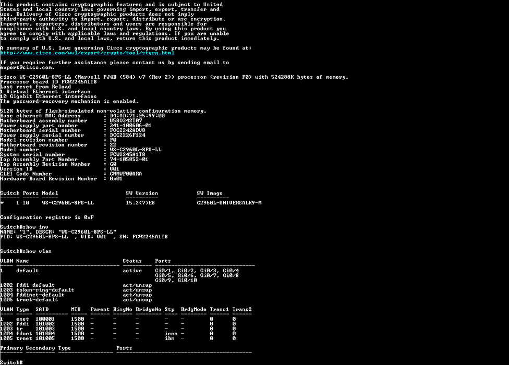Image resolution: width=509 pixels, height=365 pixels.
Task: Click the export@cisco.com email address
Action: click(x=27, y=67)
